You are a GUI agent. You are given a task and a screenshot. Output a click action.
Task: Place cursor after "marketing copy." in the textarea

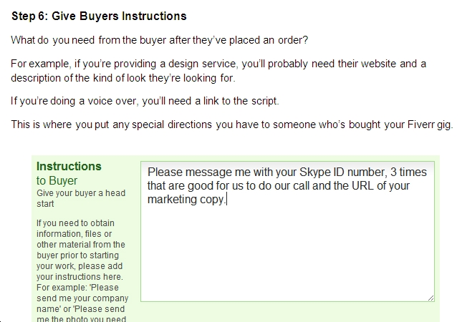pos(227,200)
